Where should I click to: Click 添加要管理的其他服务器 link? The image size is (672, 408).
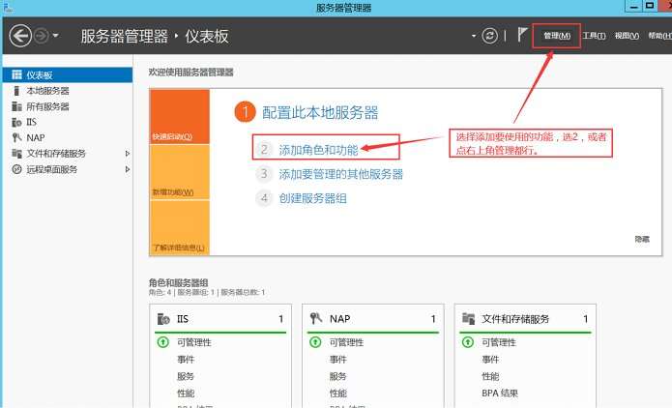coord(341,174)
